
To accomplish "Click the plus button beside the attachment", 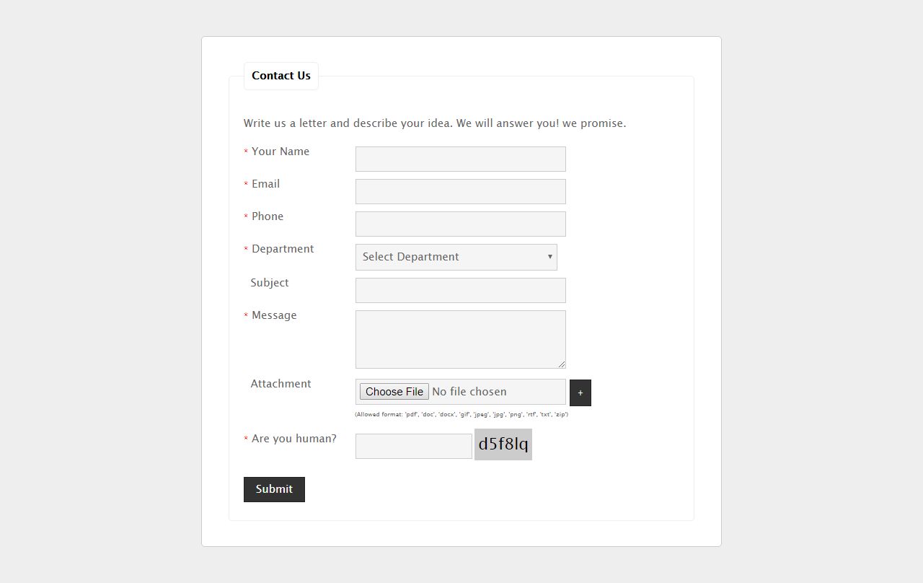I will point(580,393).
